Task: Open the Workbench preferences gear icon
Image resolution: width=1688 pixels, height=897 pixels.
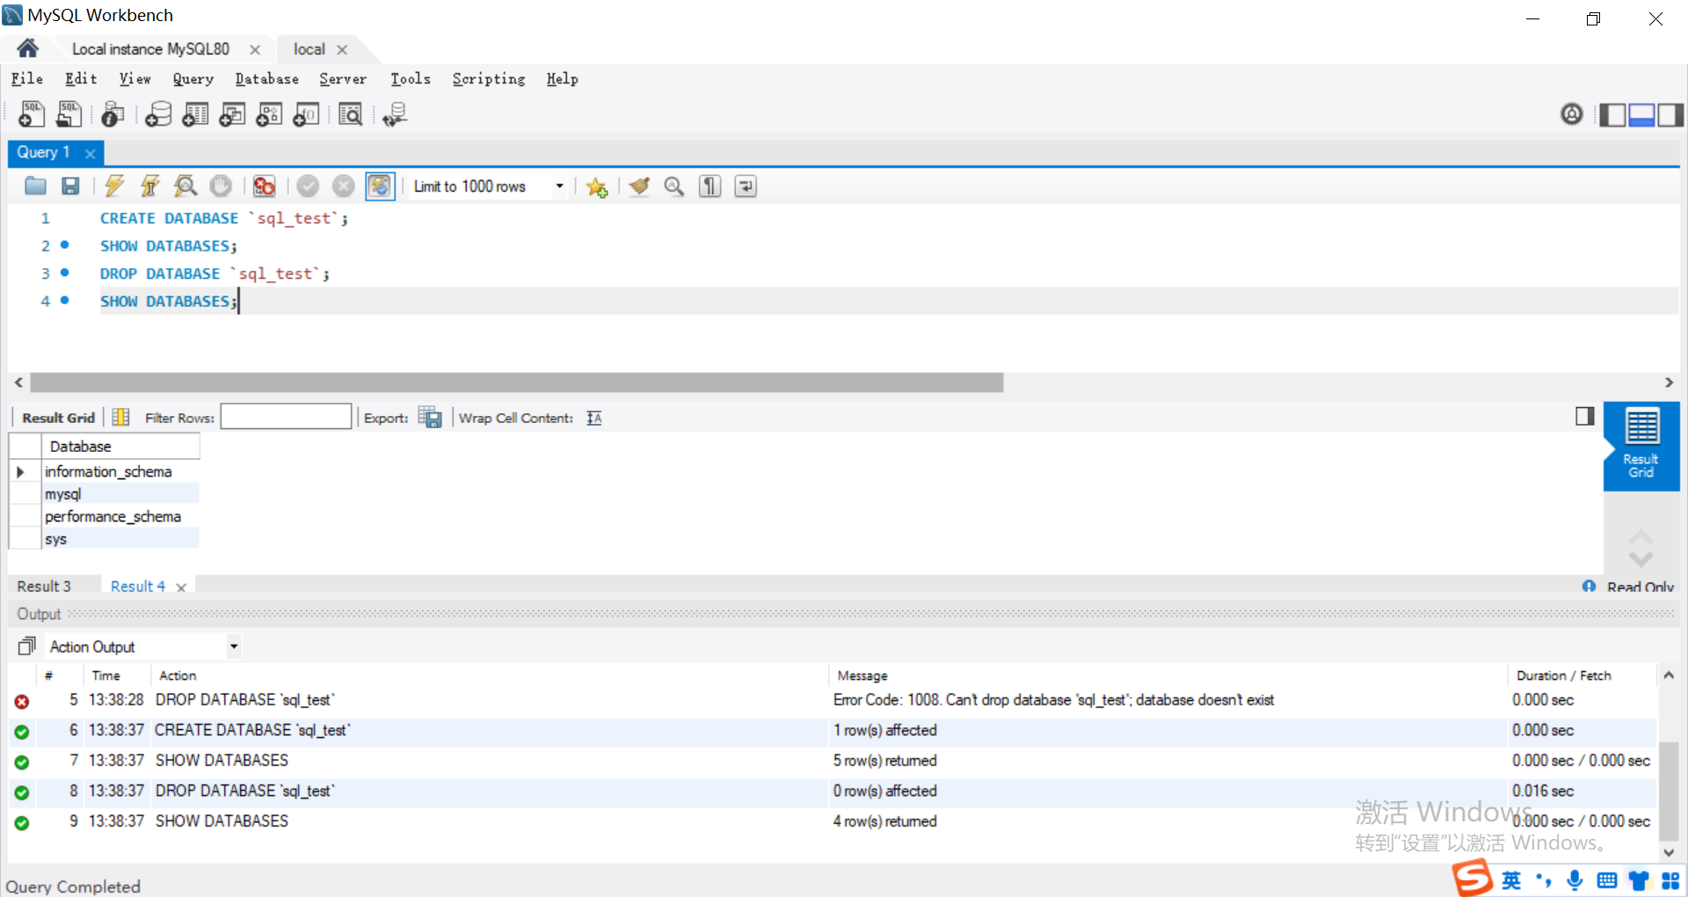Action: pos(1572,114)
